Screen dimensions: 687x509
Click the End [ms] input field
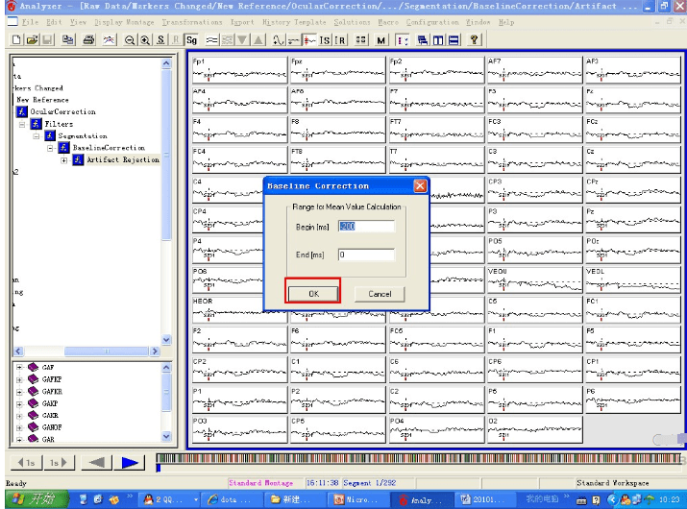pos(366,254)
